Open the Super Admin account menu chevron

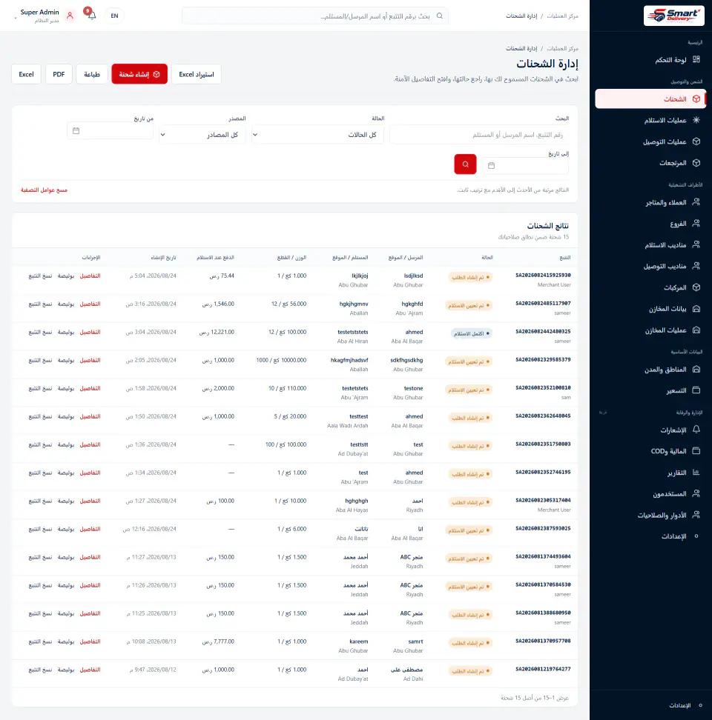coord(16,19)
